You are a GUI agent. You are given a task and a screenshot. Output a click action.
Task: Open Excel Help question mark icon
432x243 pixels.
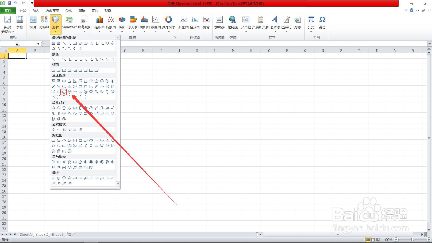(x=411, y=10)
